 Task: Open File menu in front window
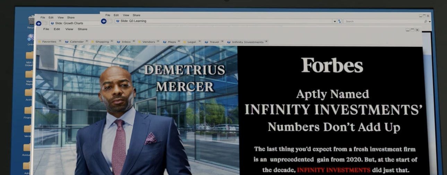pos(46,29)
